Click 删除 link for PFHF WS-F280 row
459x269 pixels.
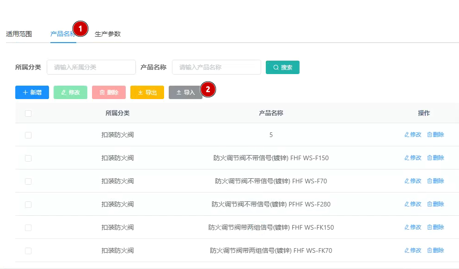point(435,204)
